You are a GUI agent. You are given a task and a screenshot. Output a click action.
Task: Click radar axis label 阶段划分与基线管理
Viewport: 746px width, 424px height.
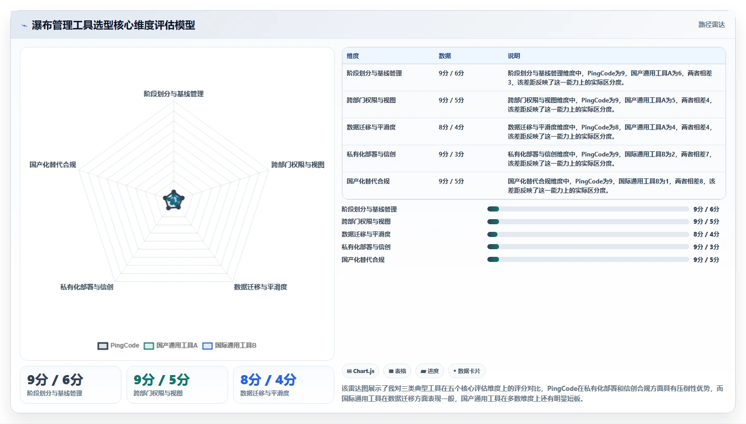tap(173, 94)
